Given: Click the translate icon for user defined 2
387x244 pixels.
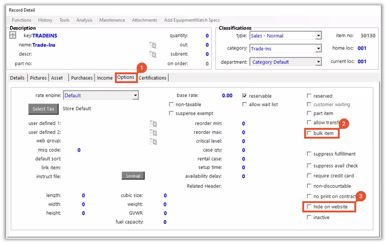Looking at the screenshot, I should pos(153,133).
